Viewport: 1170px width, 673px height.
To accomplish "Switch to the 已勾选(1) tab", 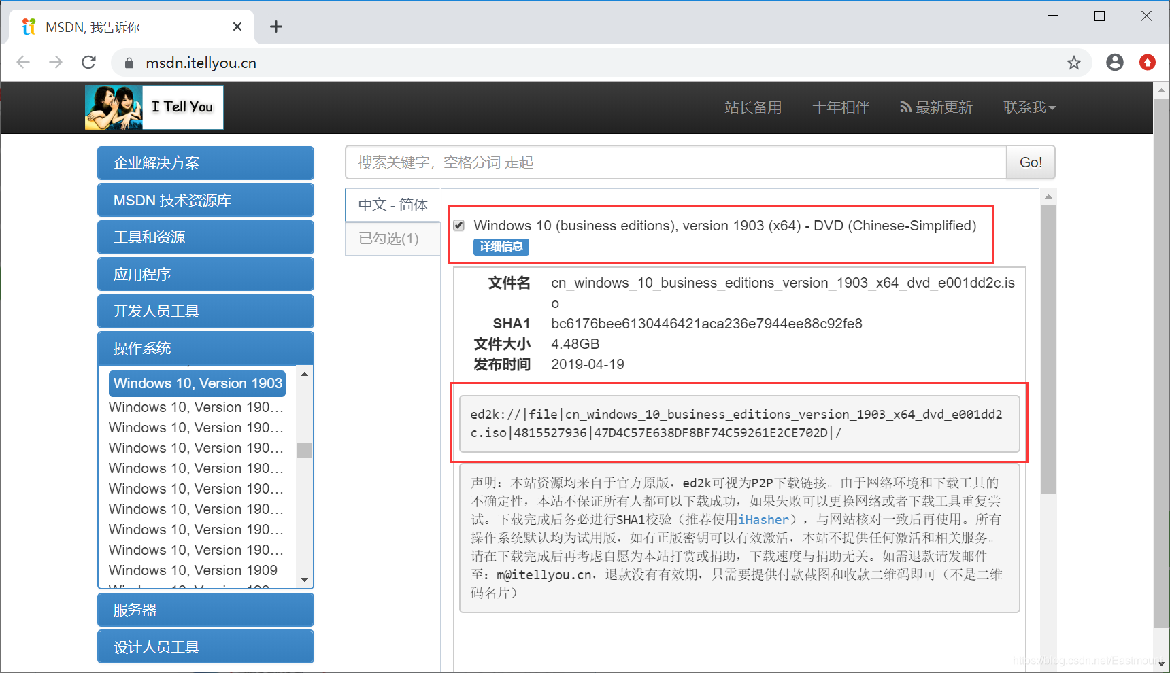I will click(393, 239).
